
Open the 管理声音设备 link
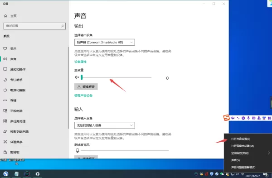[83, 96]
